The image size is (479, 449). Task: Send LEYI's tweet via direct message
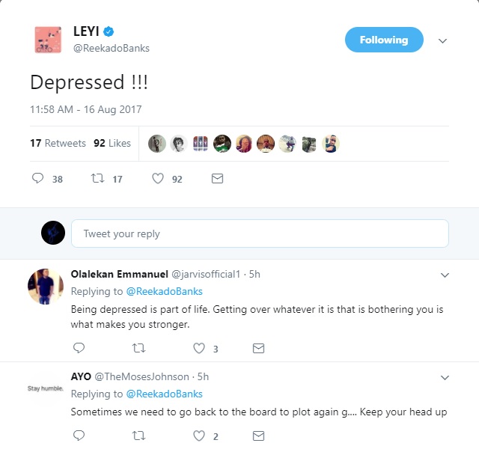[217, 178]
